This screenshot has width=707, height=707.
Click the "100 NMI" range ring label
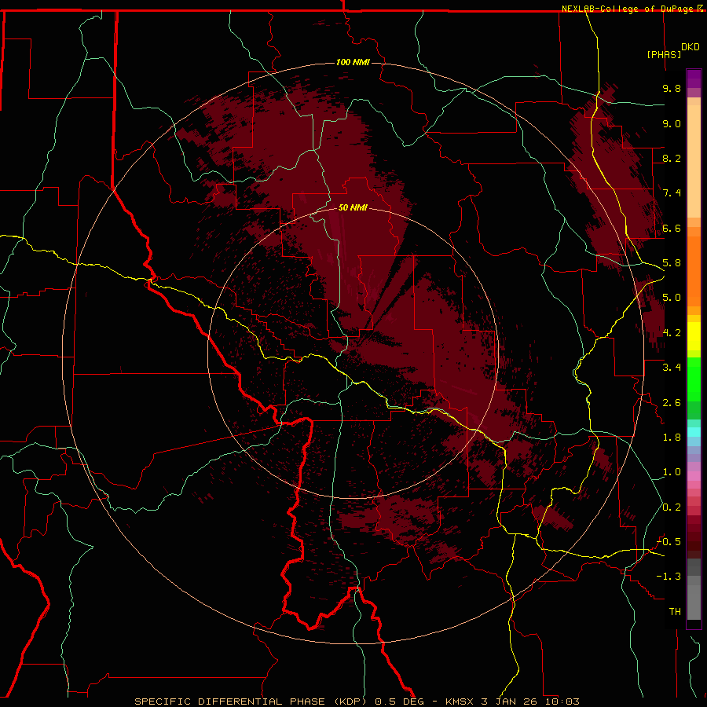[x=353, y=62]
